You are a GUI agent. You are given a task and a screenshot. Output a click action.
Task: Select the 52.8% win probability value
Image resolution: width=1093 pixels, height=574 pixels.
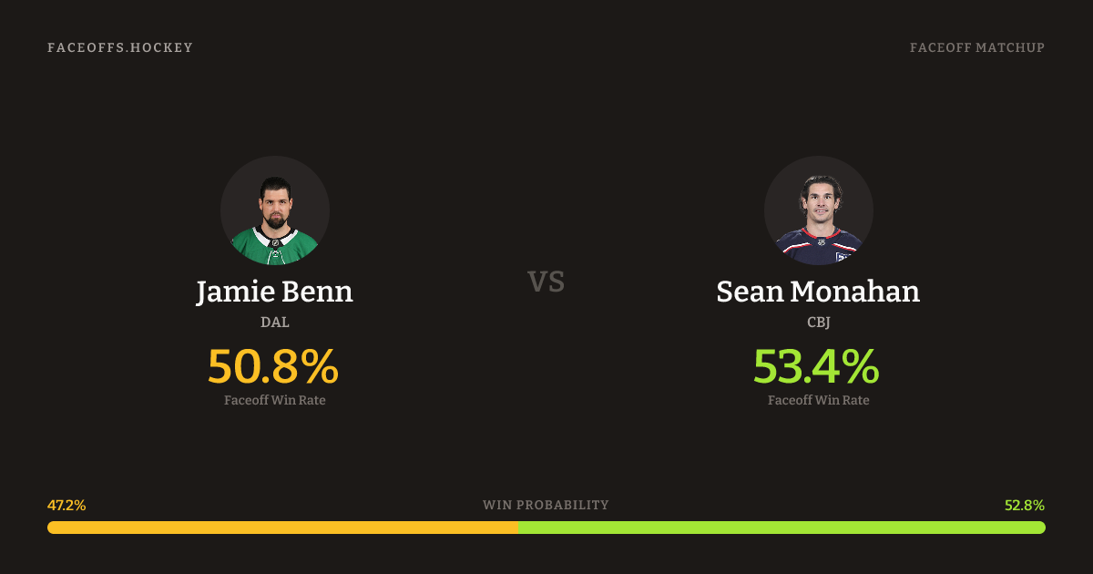coord(1025,505)
